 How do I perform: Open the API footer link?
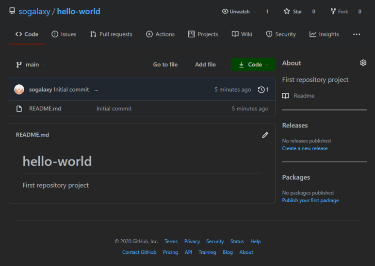[188, 252]
